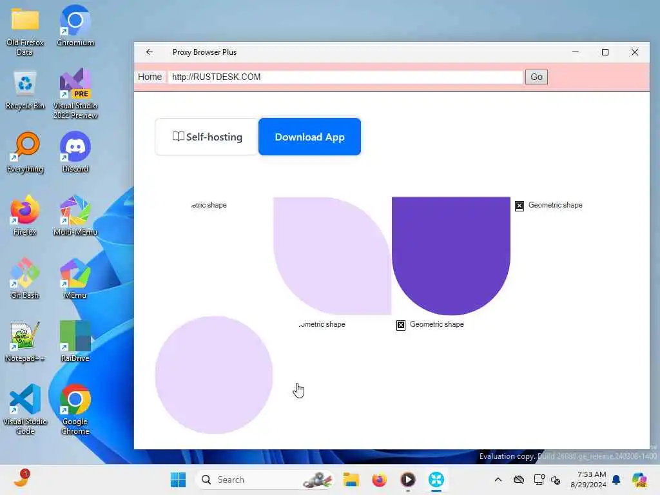Click the taskbar Search box
660x495 pixels.
[265, 480]
